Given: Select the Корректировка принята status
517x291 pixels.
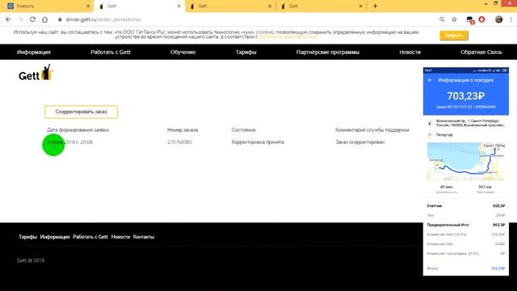Looking at the screenshot, I should pyautogui.click(x=258, y=142).
